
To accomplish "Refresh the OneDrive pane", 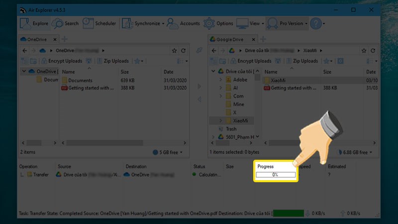I will [x=183, y=51].
